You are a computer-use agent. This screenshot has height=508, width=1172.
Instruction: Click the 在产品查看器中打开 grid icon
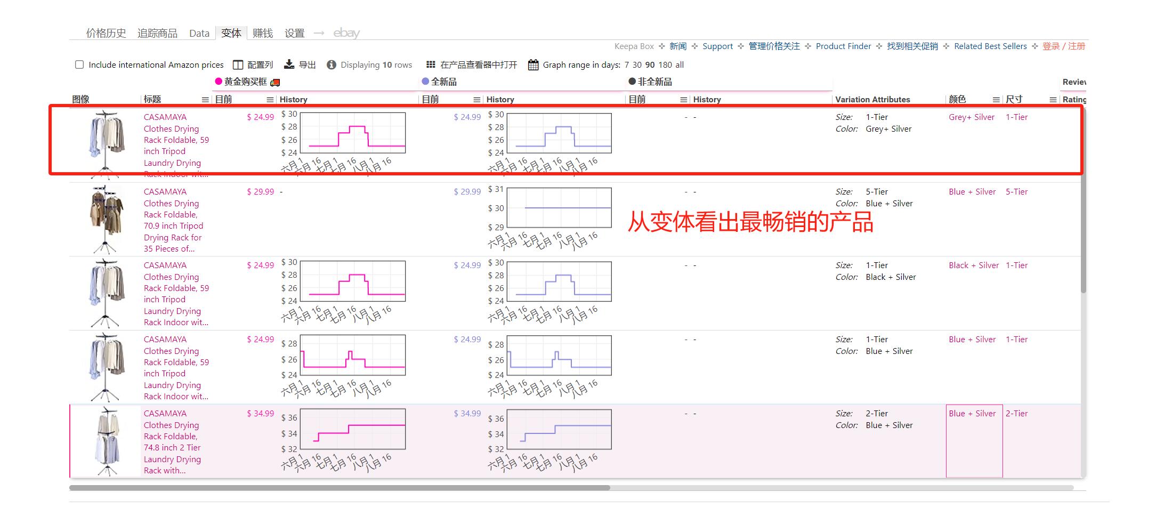tap(431, 65)
